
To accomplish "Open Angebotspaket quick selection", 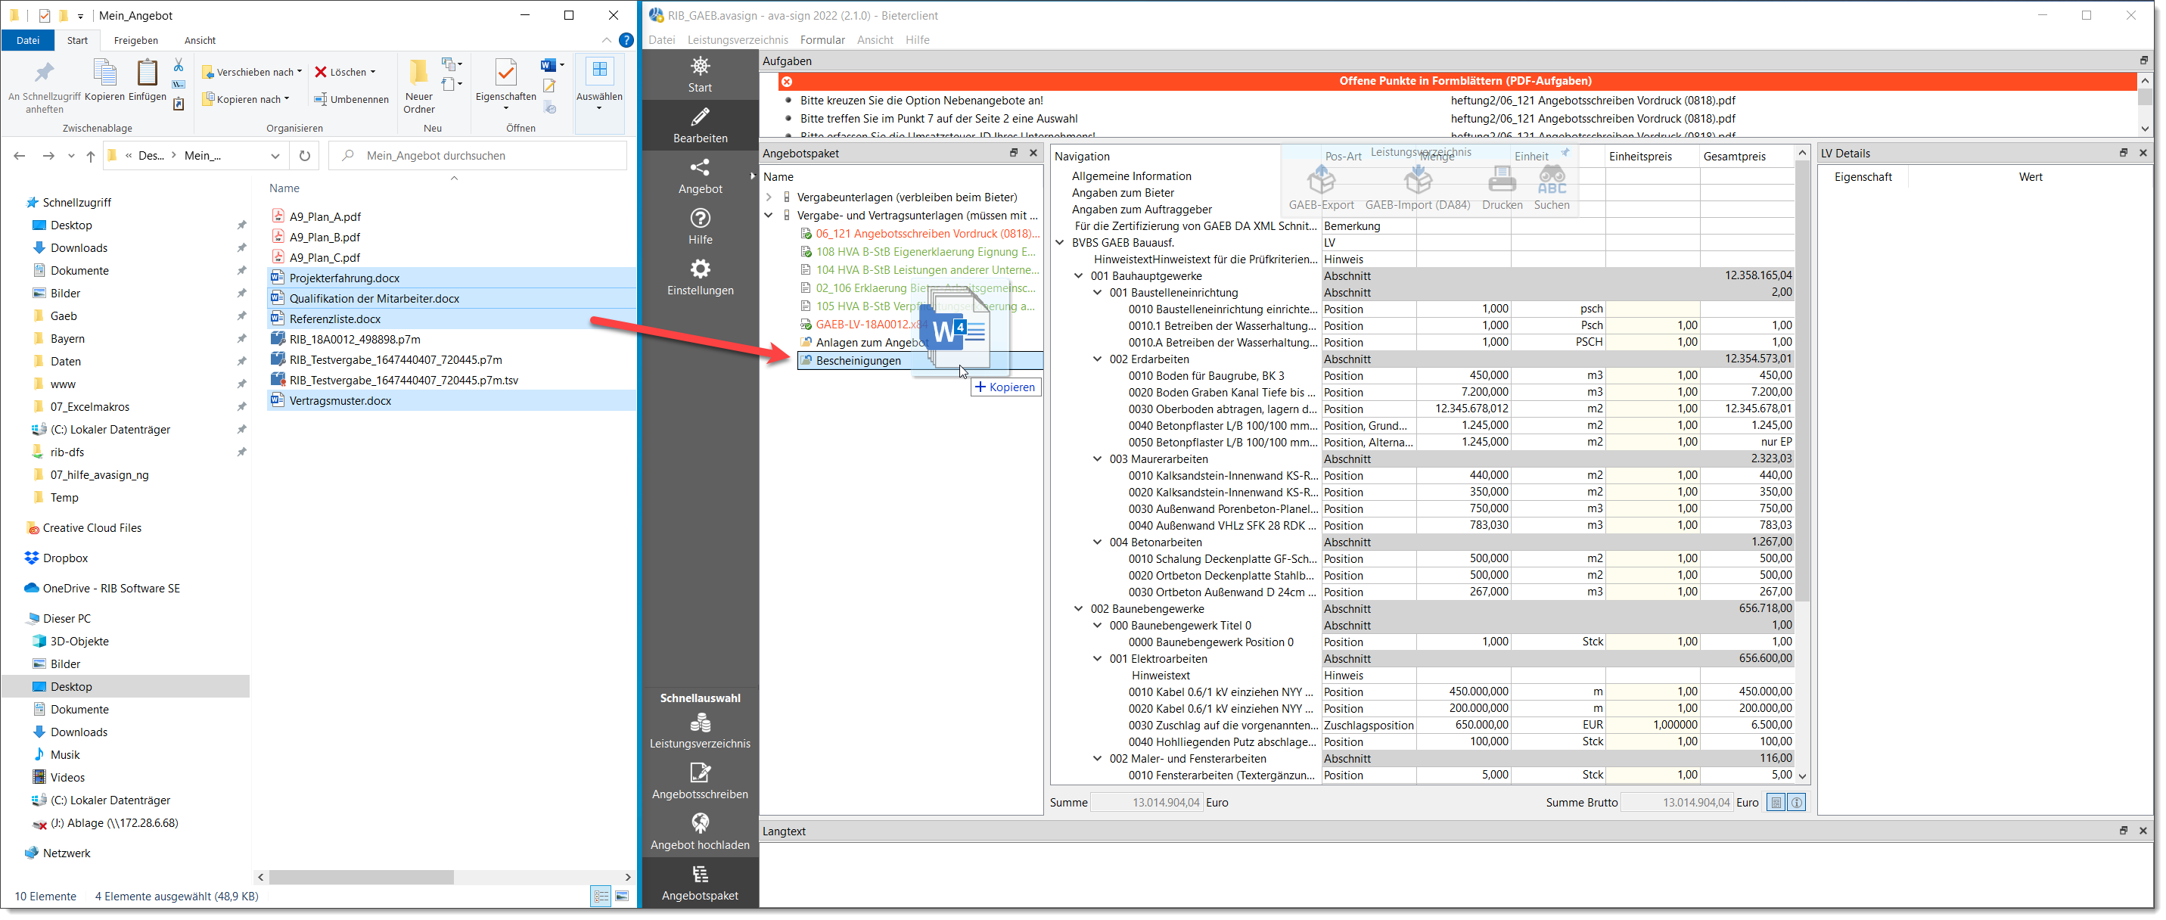I will 700,882.
